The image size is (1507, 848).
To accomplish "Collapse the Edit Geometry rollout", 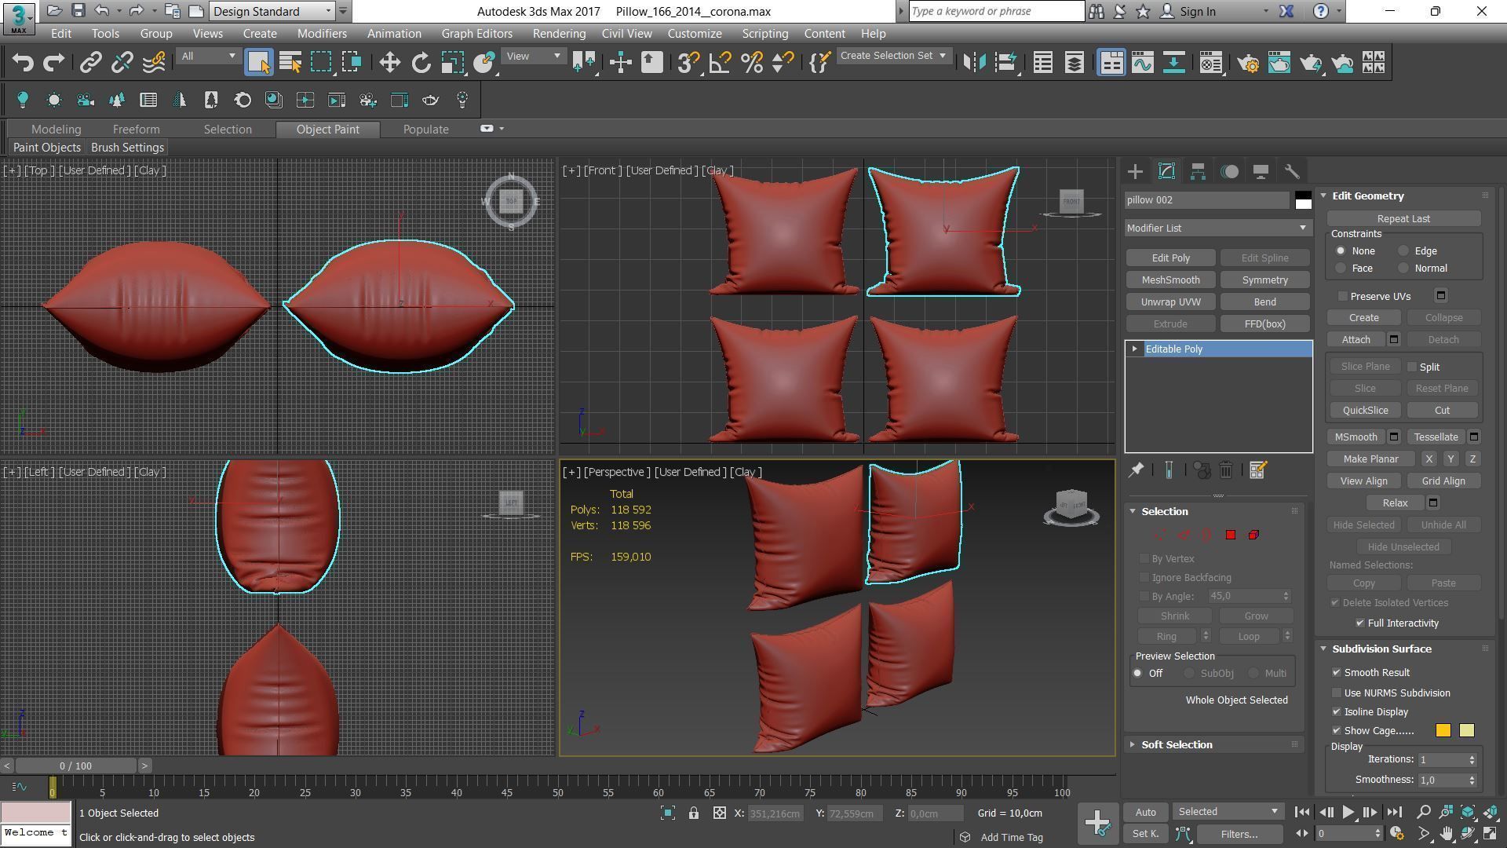I will click(1323, 196).
